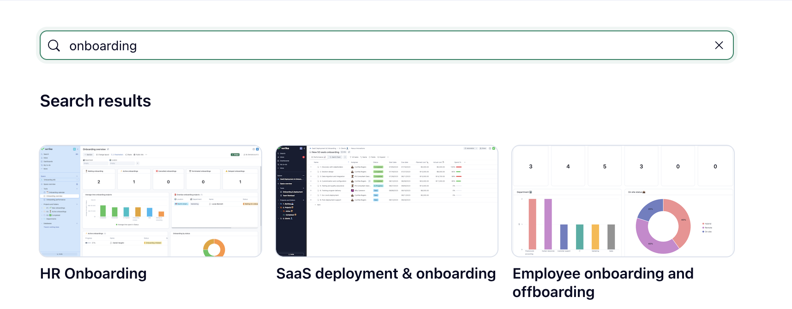Click green Widget button in HR preview
The image size is (792, 309).
pos(235,154)
